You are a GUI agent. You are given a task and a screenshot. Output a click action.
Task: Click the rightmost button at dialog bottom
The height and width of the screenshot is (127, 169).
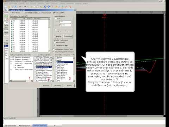[69, 85]
